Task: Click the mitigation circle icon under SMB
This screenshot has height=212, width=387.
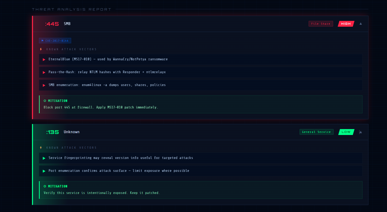Action: coord(45,101)
